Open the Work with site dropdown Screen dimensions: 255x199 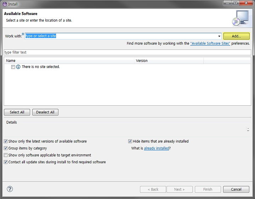click(219, 36)
